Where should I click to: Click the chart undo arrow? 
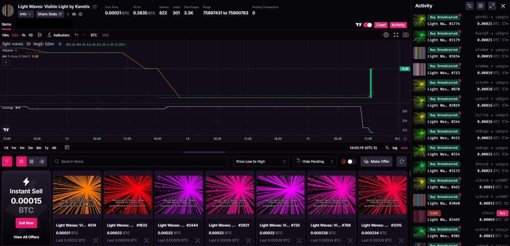[76, 35]
